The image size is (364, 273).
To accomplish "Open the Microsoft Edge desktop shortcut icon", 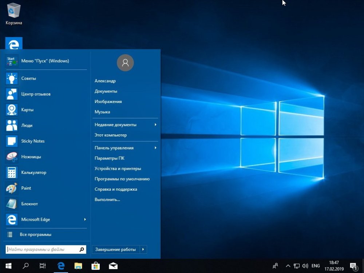I will point(14,43).
